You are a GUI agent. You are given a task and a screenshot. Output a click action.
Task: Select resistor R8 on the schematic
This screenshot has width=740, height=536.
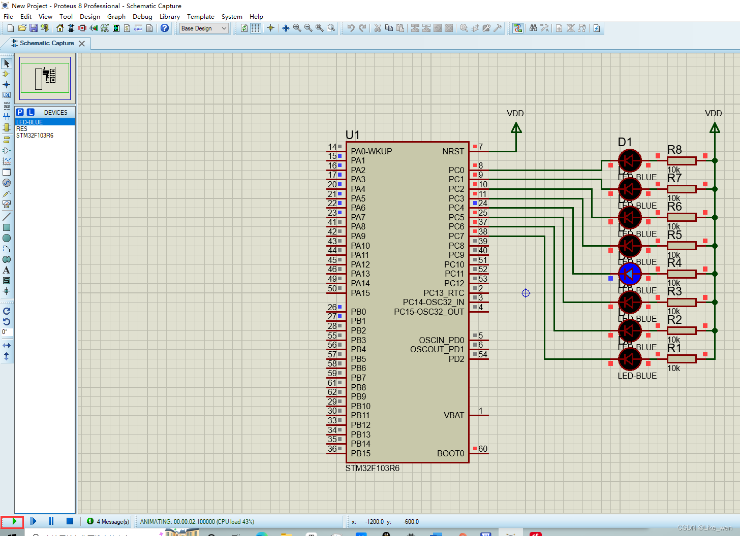[x=682, y=160]
